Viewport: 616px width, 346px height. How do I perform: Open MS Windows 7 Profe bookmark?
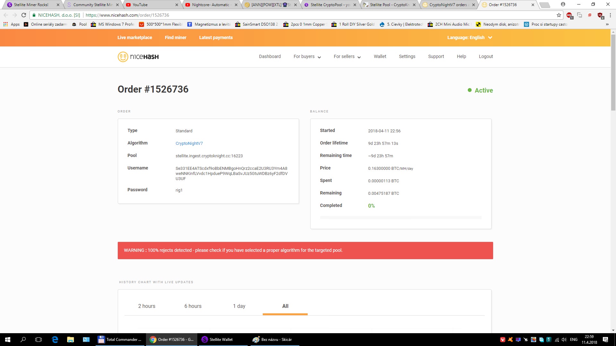(x=113, y=24)
